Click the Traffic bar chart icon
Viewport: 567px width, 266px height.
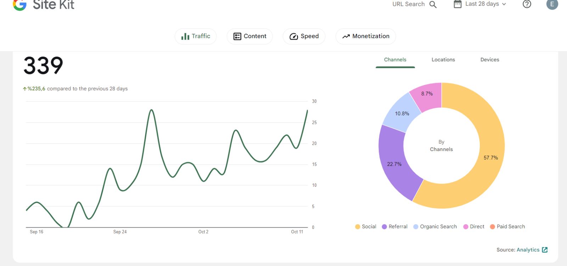click(185, 36)
